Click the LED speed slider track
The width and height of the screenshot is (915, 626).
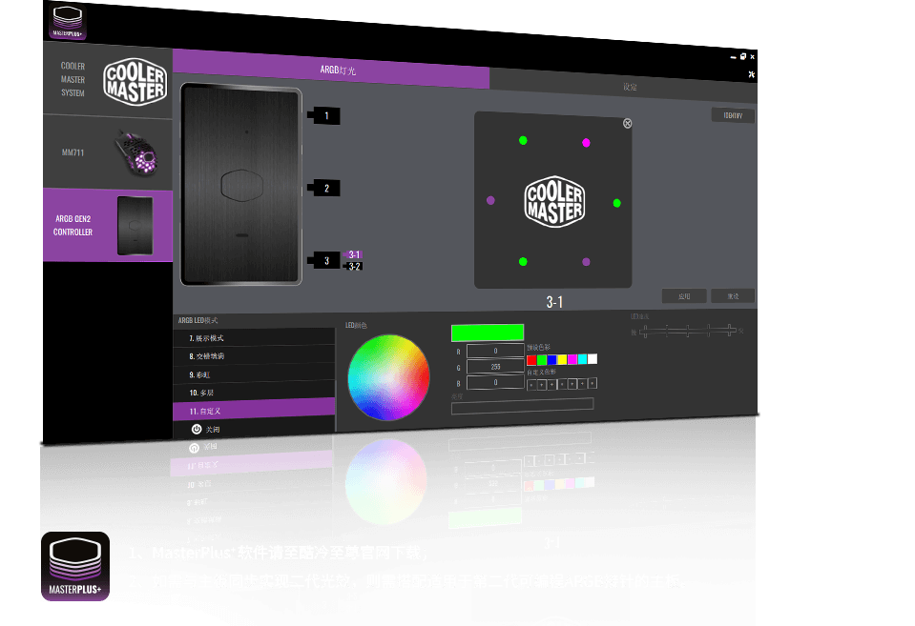click(688, 331)
